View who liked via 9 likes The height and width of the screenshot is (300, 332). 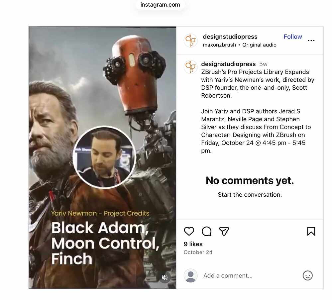tap(193, 244)
